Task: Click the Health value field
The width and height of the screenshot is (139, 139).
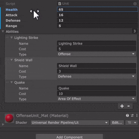Action: (x=97, y=9)
